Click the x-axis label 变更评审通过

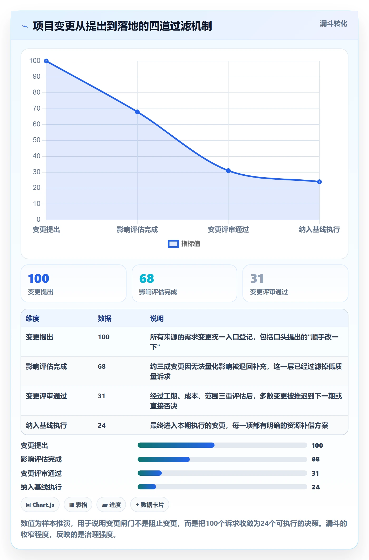click(228, 230)
